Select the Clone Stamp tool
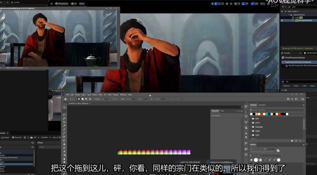317x175 pixels. pyautogui.click(x=64, y=144)
